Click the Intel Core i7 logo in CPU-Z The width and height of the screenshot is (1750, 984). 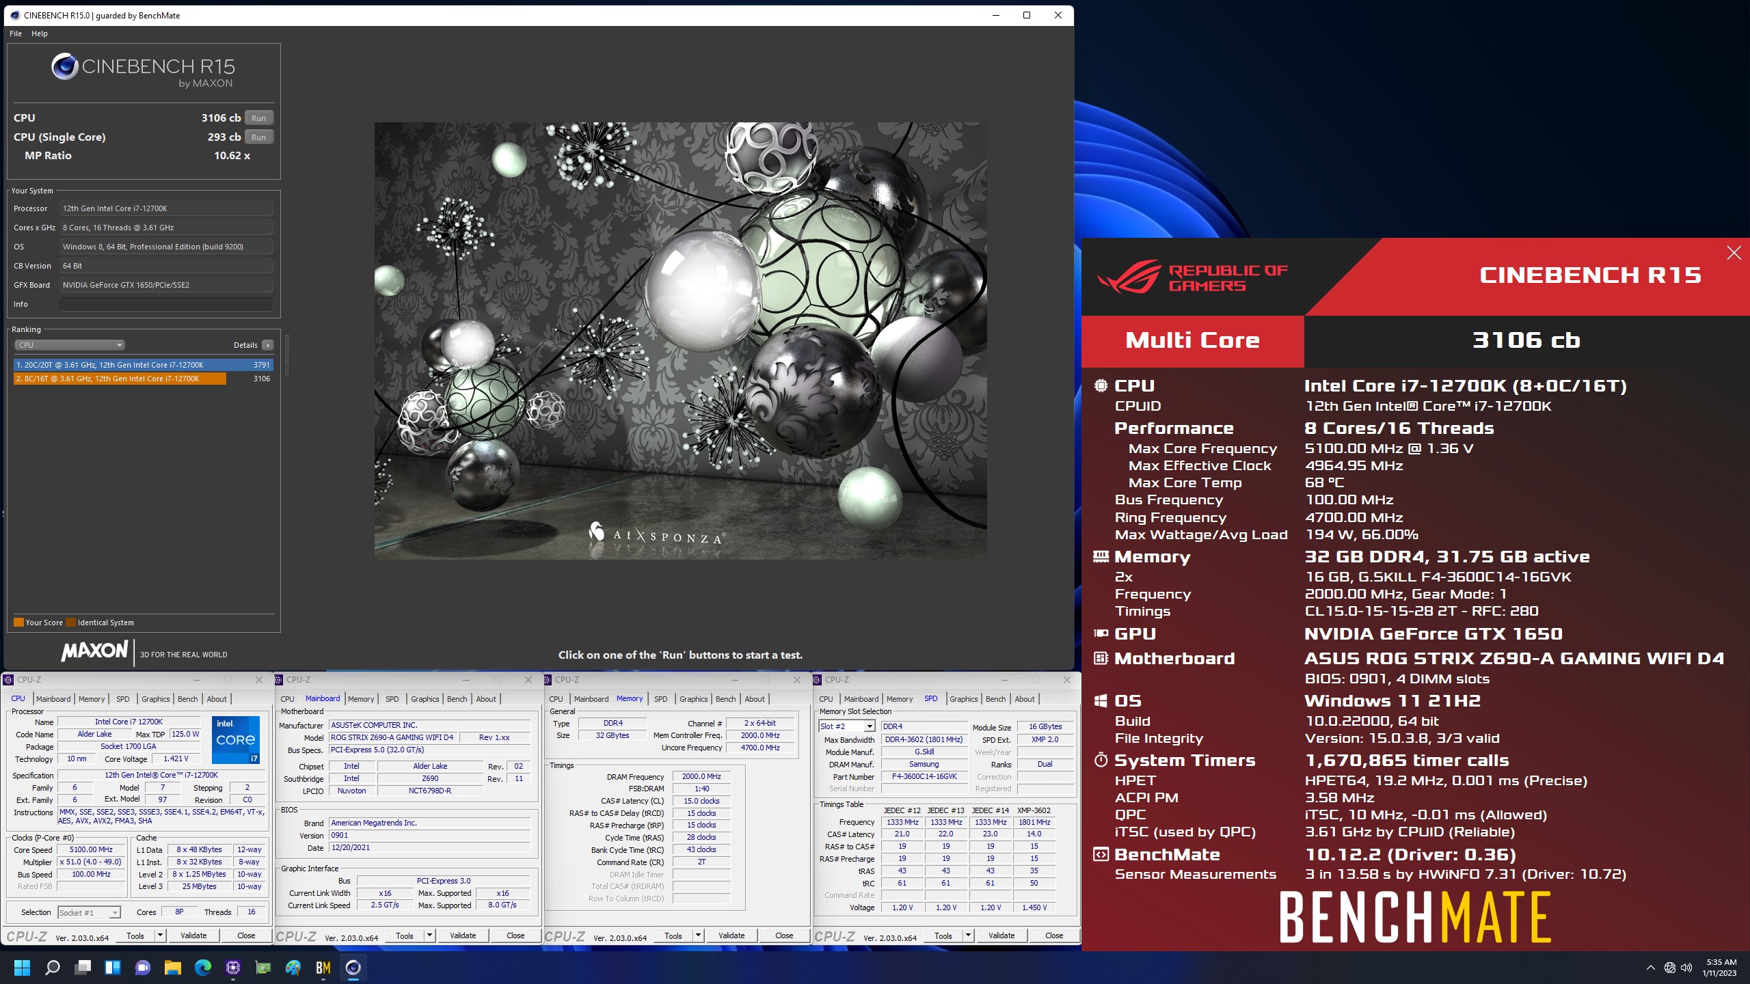[235, 739]
